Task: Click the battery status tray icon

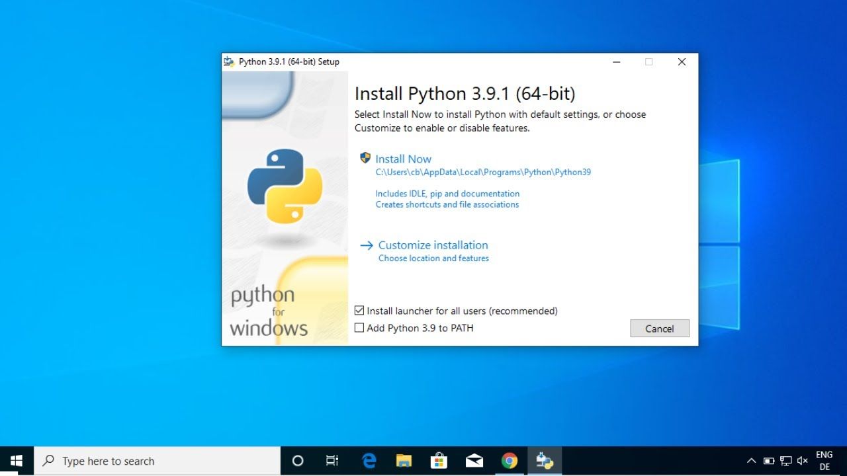Action: pyautogui.click(x=769, y=461)
